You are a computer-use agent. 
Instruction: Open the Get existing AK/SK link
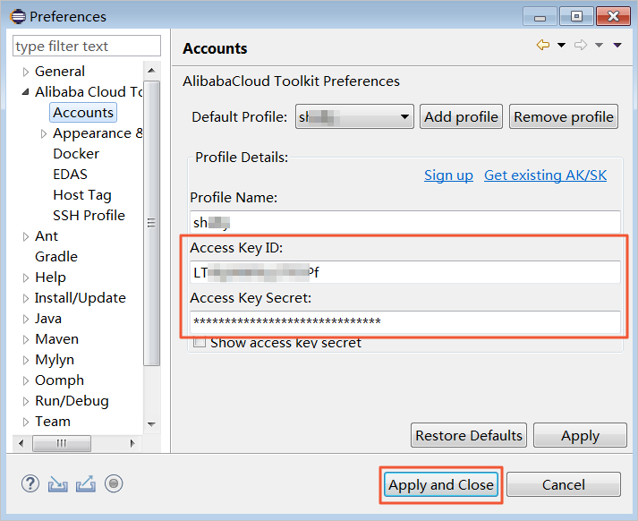pyautogui.click(x=545, y=175)
